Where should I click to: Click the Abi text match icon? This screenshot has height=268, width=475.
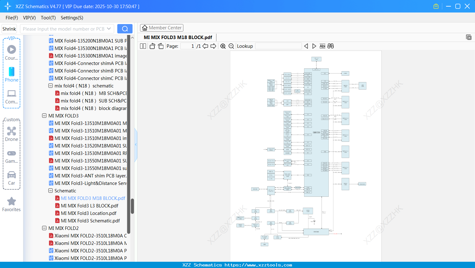[322, 46]
